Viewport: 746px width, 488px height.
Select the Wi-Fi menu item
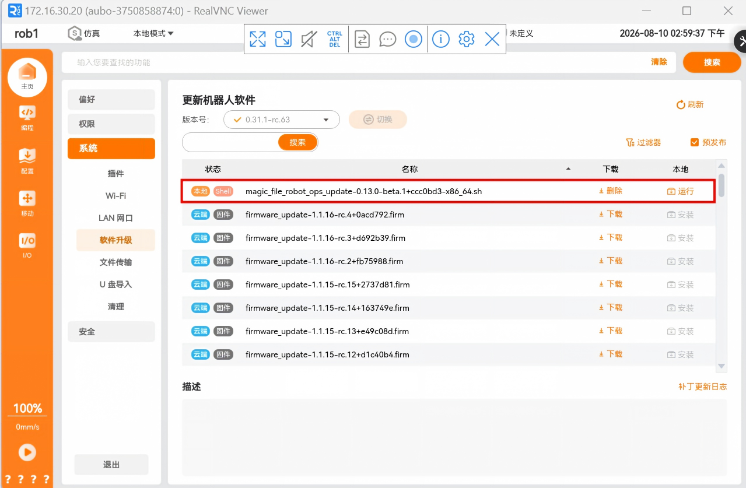(115, 196)
